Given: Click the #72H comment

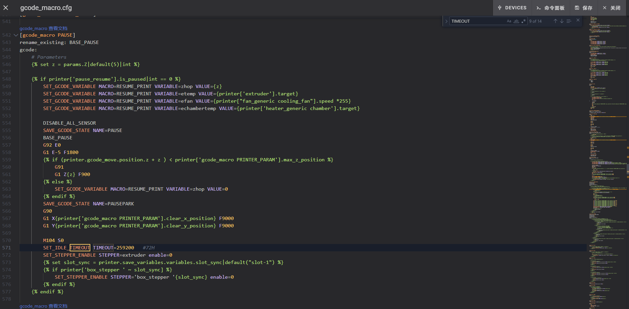Looking at the screenshot, I should click(149, 248).
